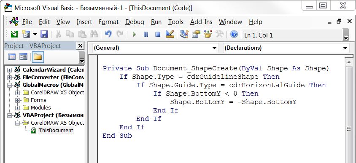Click the Break pause icon
The image size is (356, 163).
tap(146, 35)
